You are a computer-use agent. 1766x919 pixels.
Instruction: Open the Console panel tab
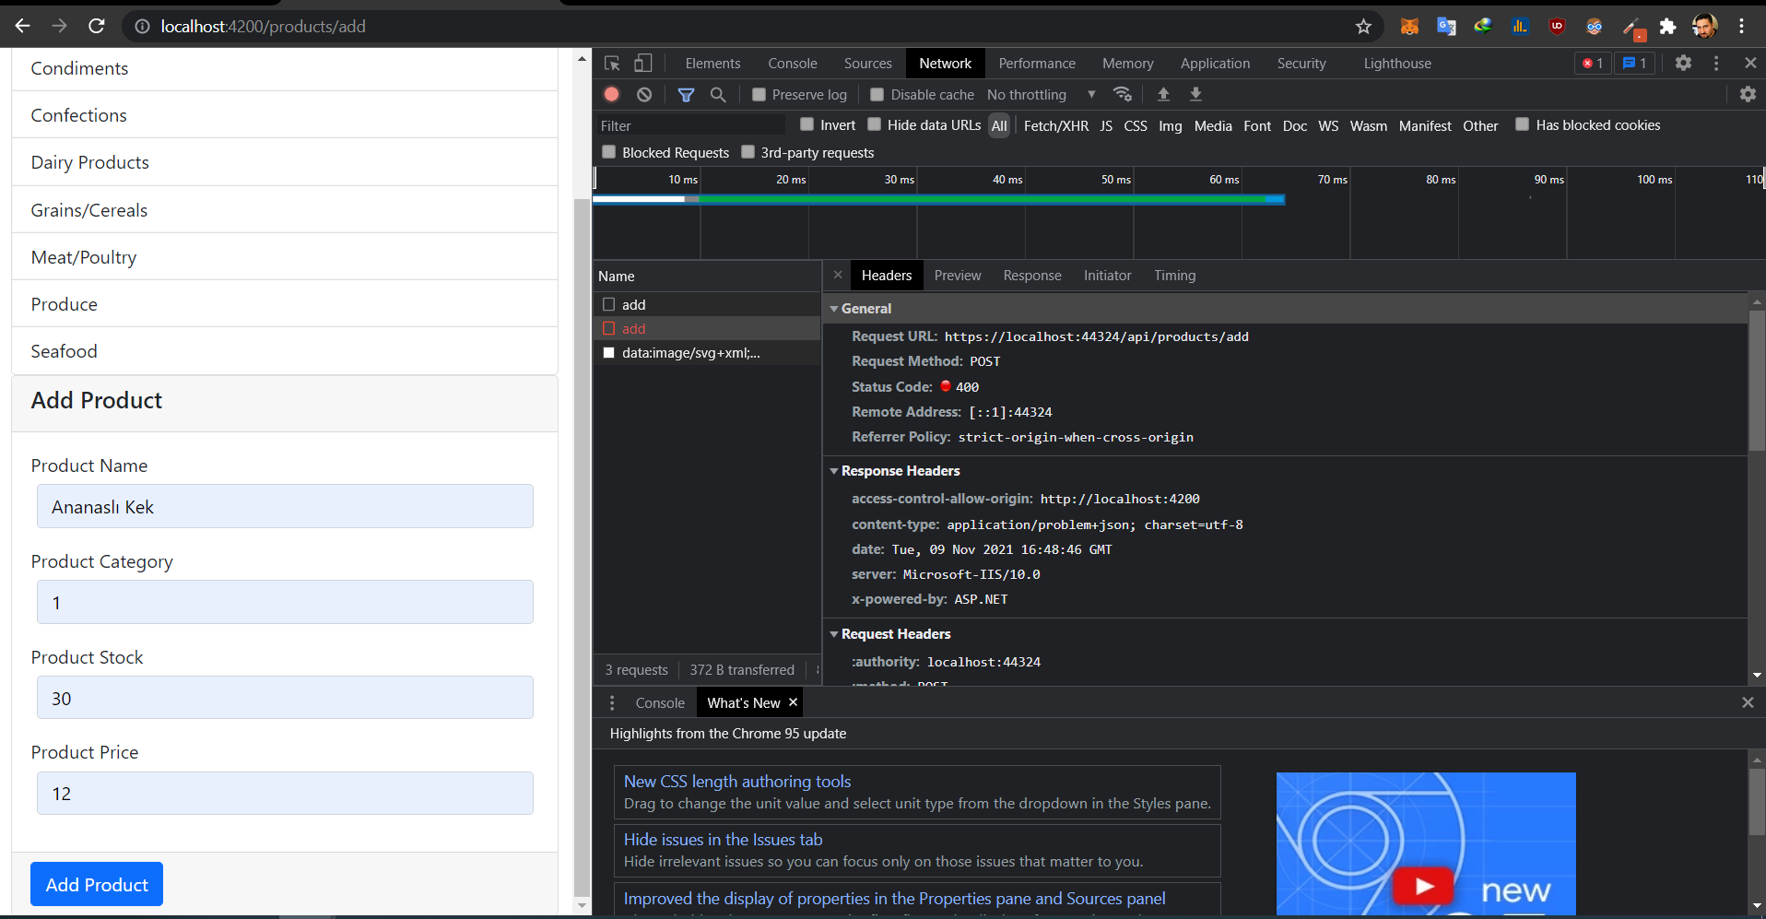tap(793, 64)
